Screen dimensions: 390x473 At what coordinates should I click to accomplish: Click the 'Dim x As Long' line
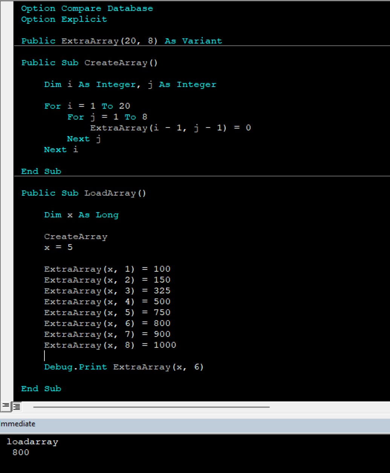tap(81, 215)
